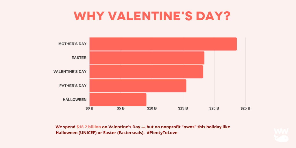Click the $5 B axis tick label
The image size is (296, 148).
pos(121,108)
